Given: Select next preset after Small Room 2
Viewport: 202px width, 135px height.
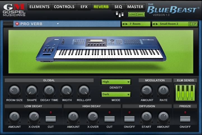Looking at the screenshot, I should point(157,24).
